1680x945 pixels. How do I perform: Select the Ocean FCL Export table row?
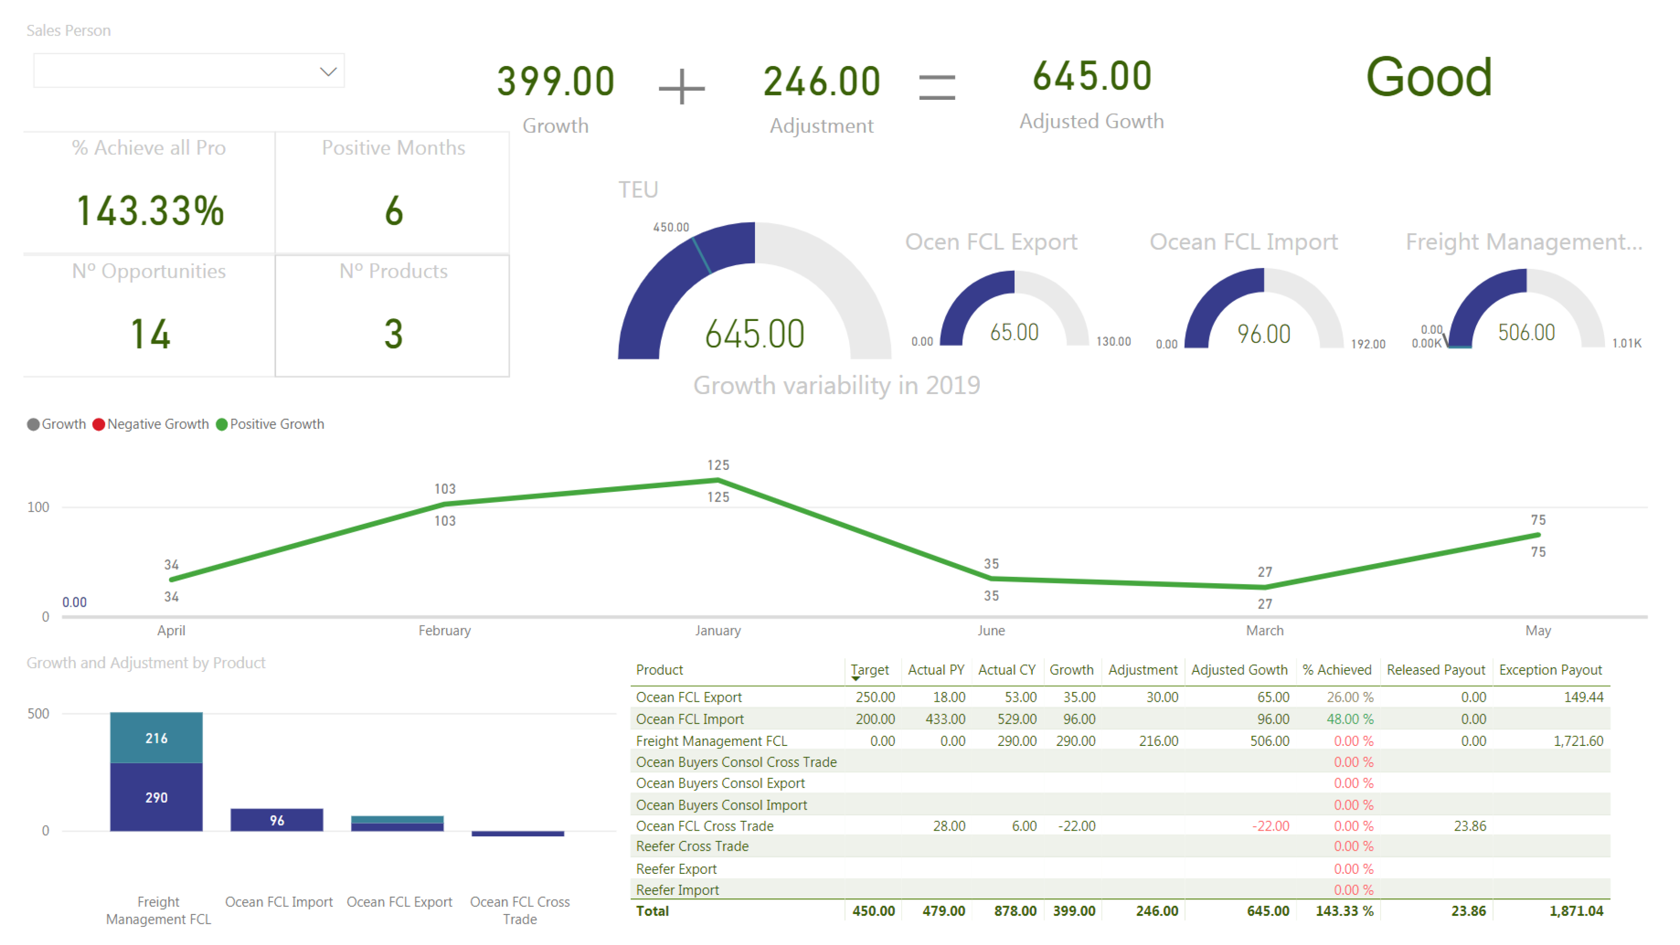(x=689, y=697)
